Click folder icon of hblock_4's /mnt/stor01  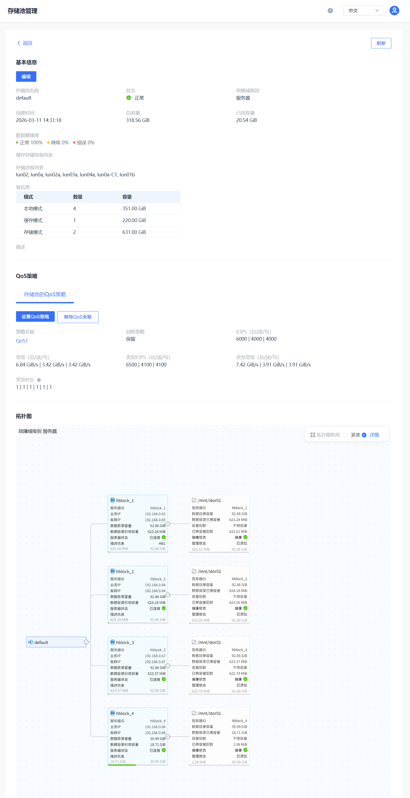[x=194, y=713]
